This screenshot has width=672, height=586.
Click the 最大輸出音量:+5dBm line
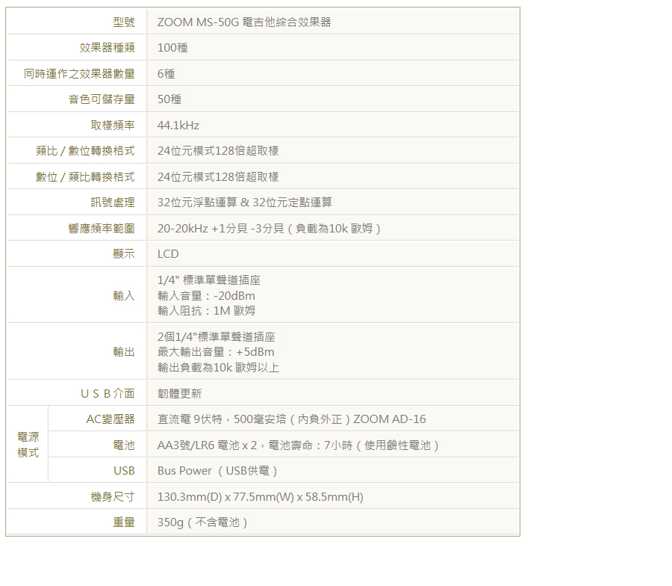216,352
